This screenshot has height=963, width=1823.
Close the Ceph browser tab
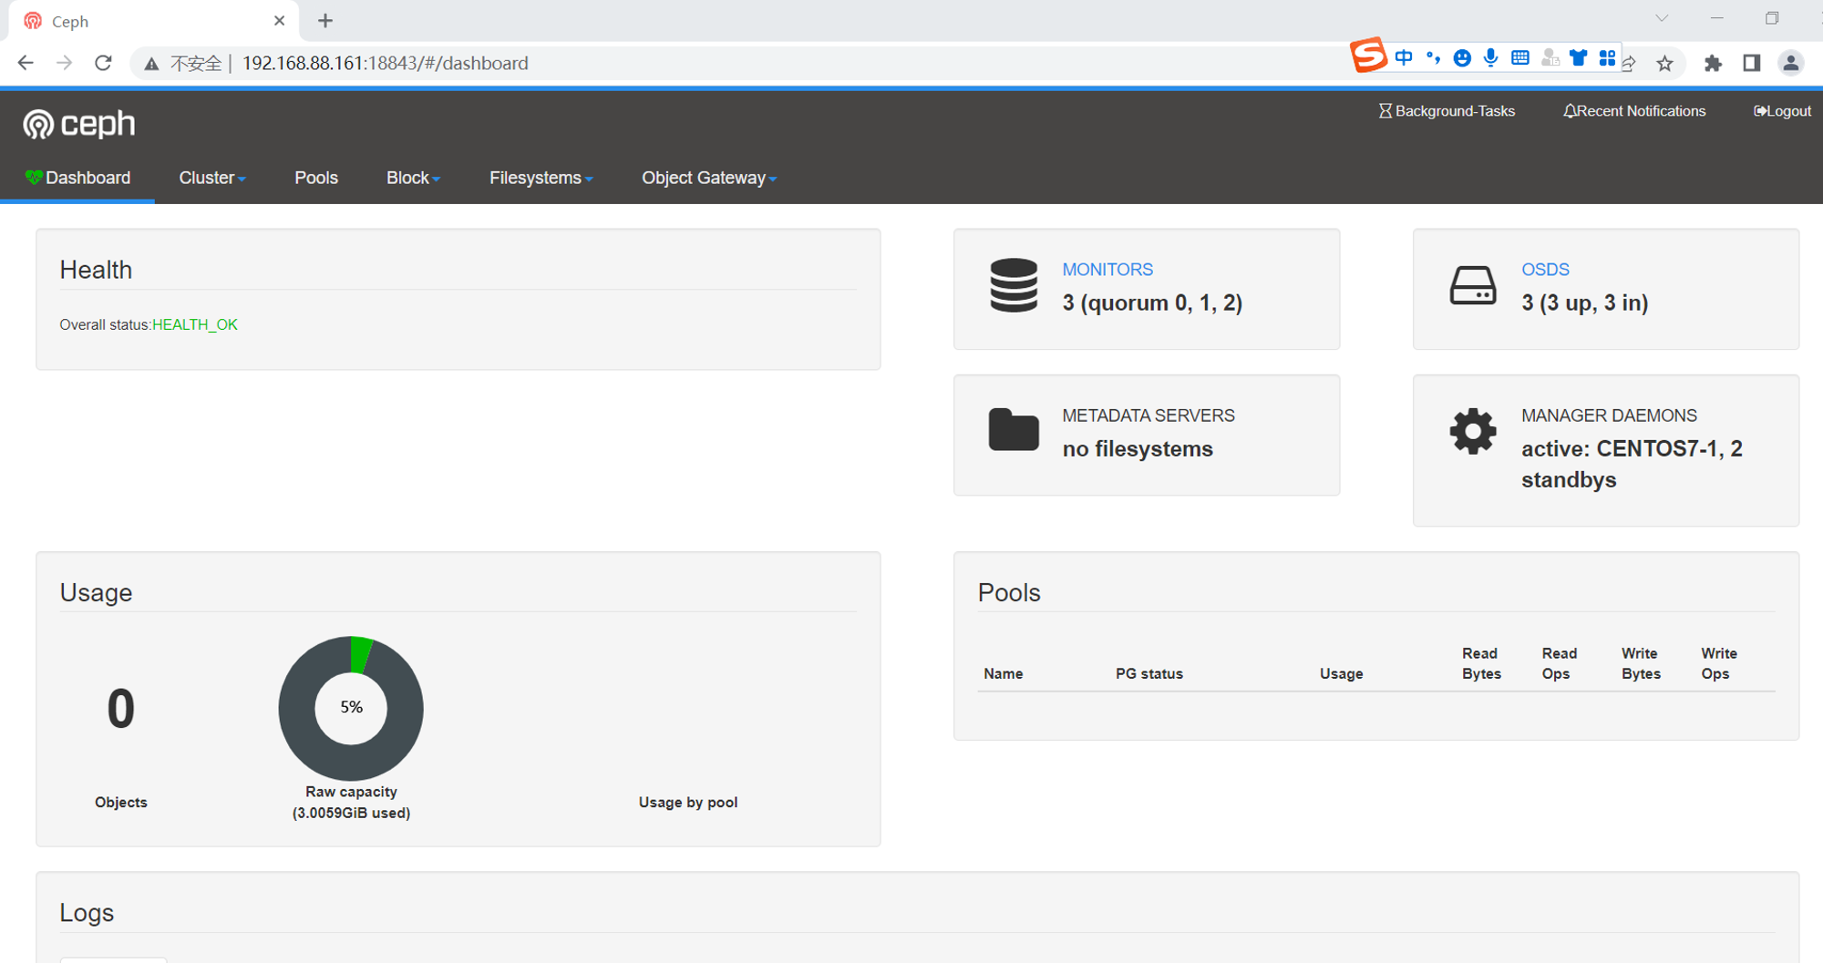[279, 20]
